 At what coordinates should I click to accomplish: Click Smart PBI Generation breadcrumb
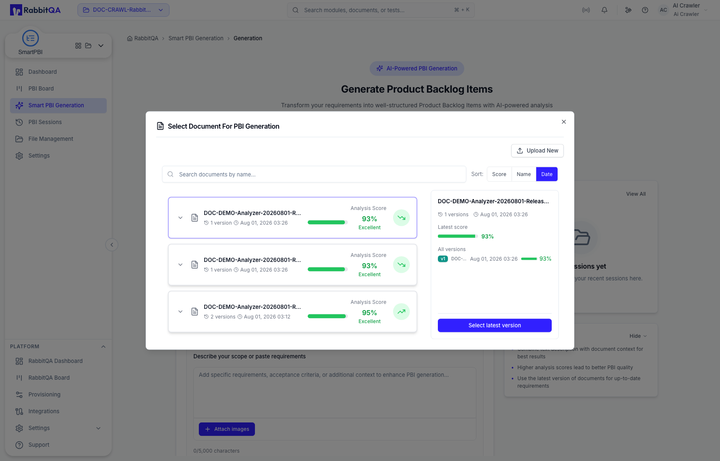pyautogui.click(x=196, y=39)
